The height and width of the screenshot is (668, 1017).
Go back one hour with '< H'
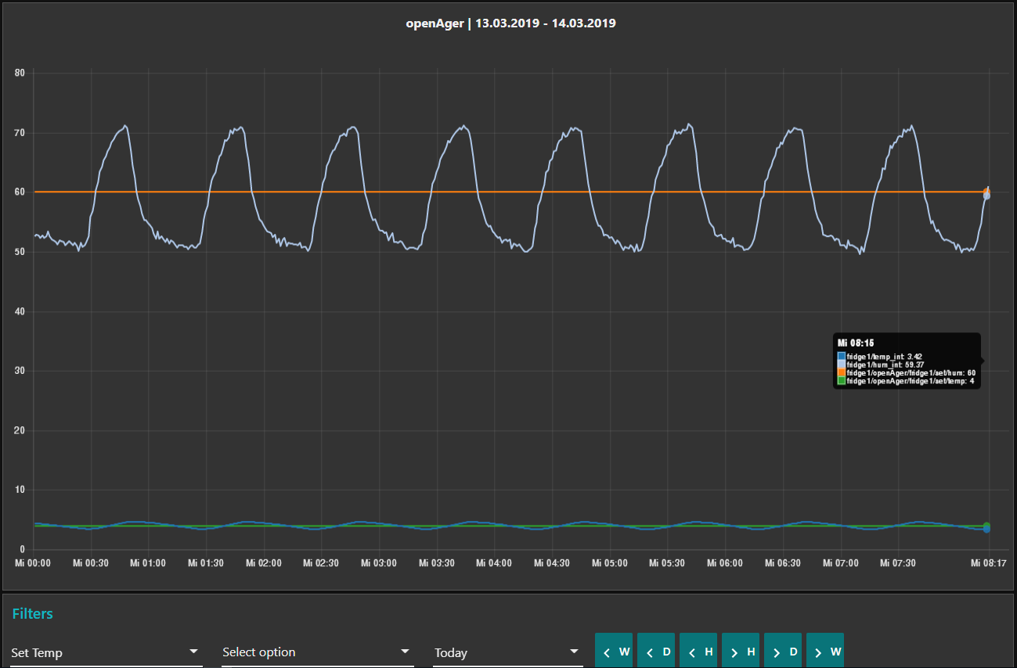pos(698,651)
